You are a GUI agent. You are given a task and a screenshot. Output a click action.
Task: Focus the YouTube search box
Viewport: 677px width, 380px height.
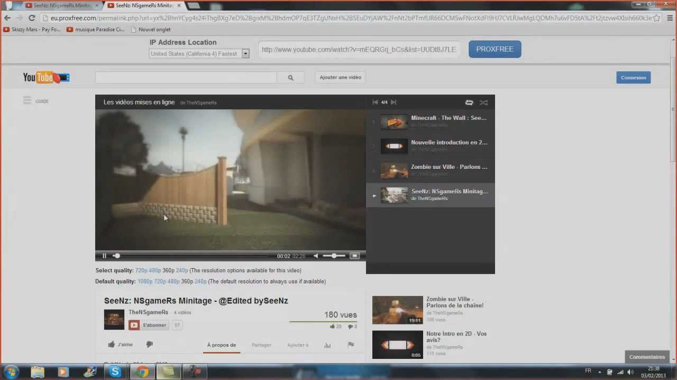point(186,78)
